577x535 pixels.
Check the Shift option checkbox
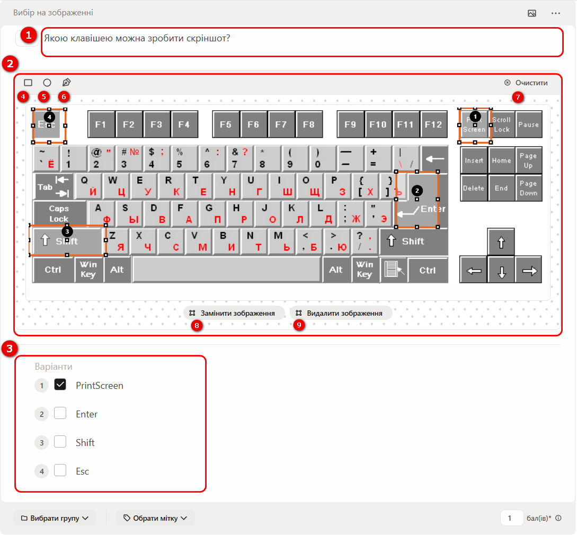pos(60,442)
